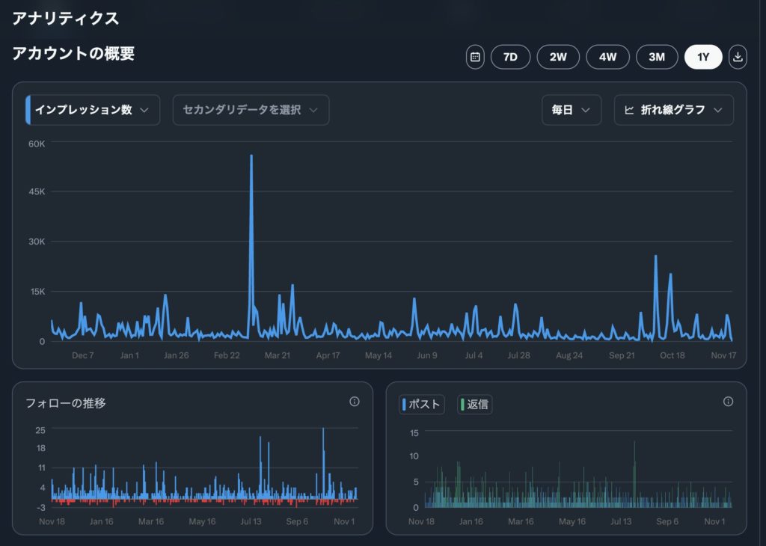
Task: Click the 4W time range button
Action: tap(607, 57)
